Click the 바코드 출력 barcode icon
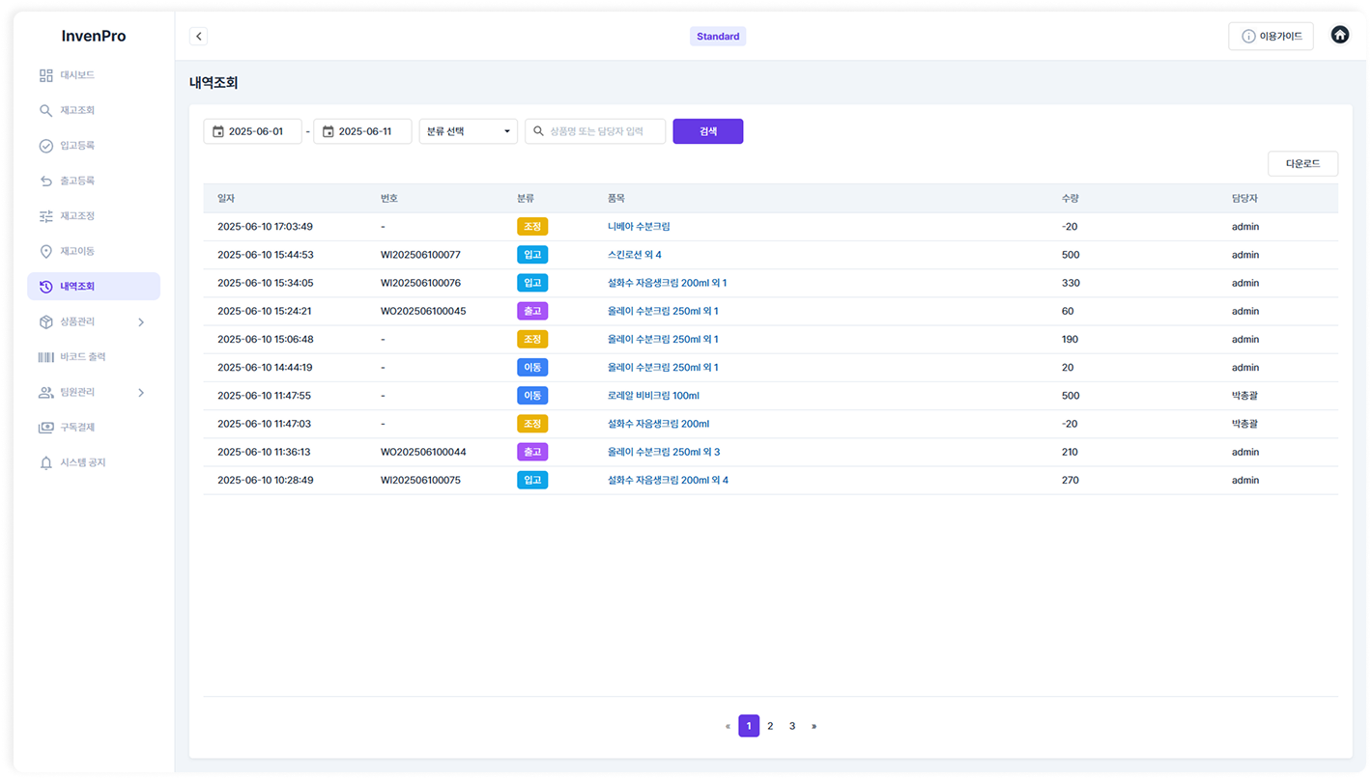The height and width of the screenshot is (780, 1372). [45, 357]
